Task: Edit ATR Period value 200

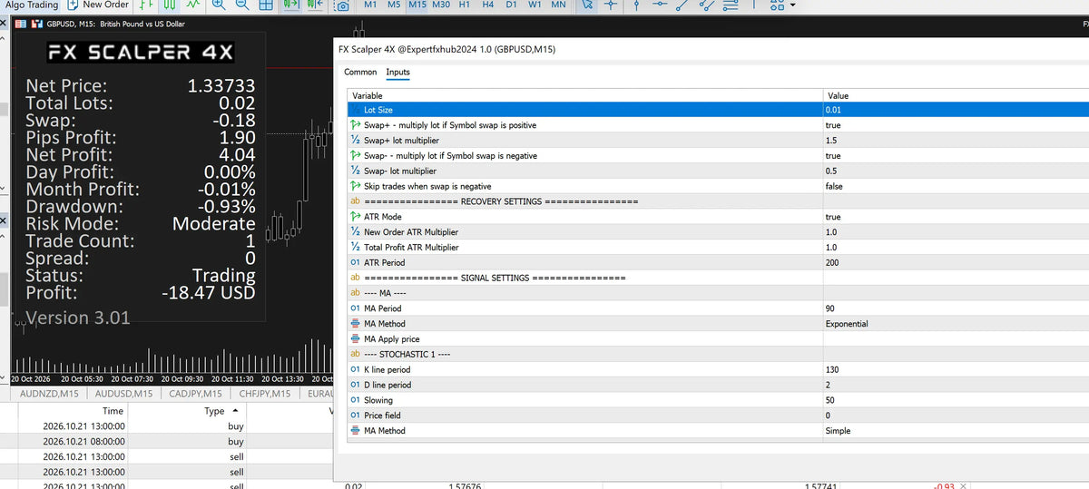Action: (957, 262)
